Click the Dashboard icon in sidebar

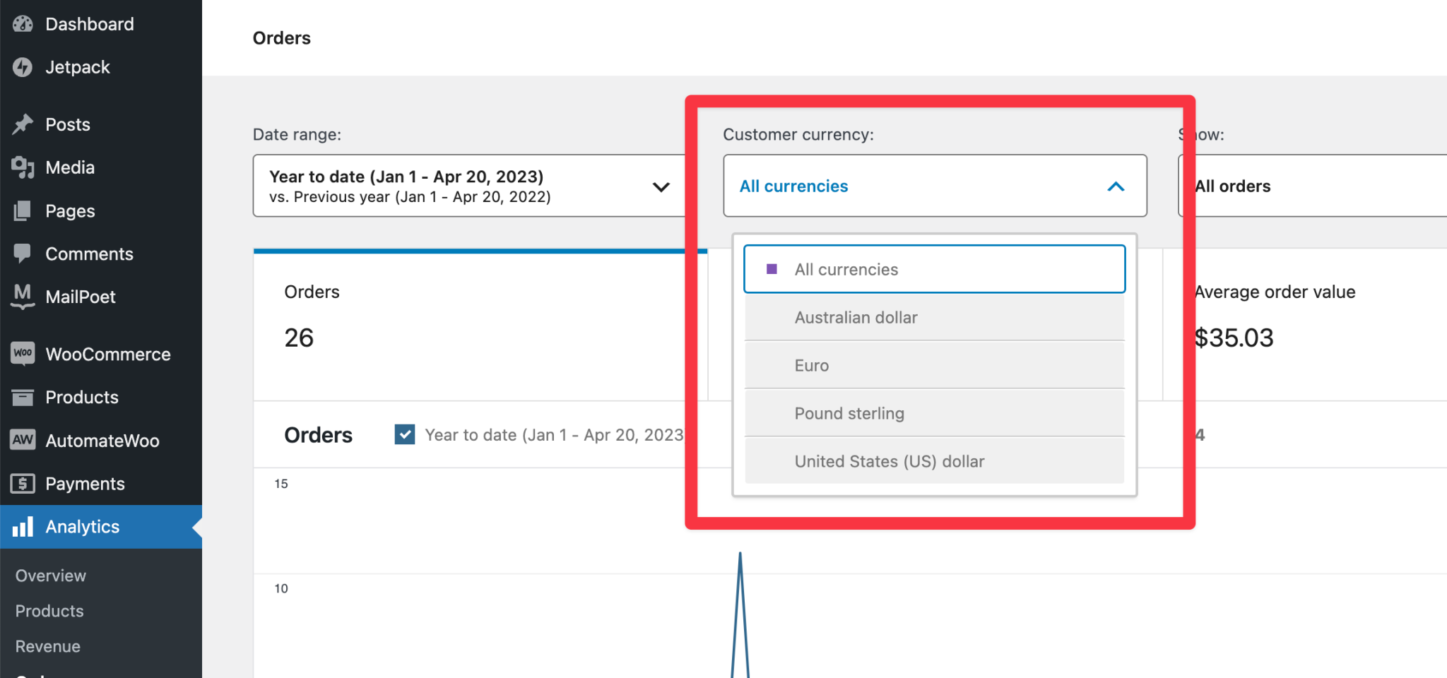point(23,23)
